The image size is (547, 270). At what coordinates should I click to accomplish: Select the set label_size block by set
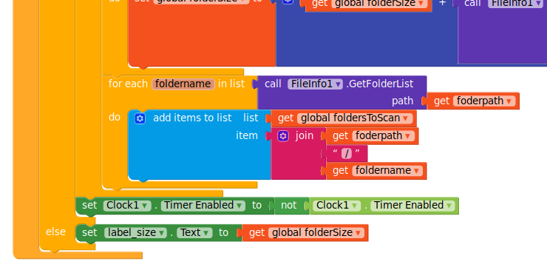pos(89,232)
